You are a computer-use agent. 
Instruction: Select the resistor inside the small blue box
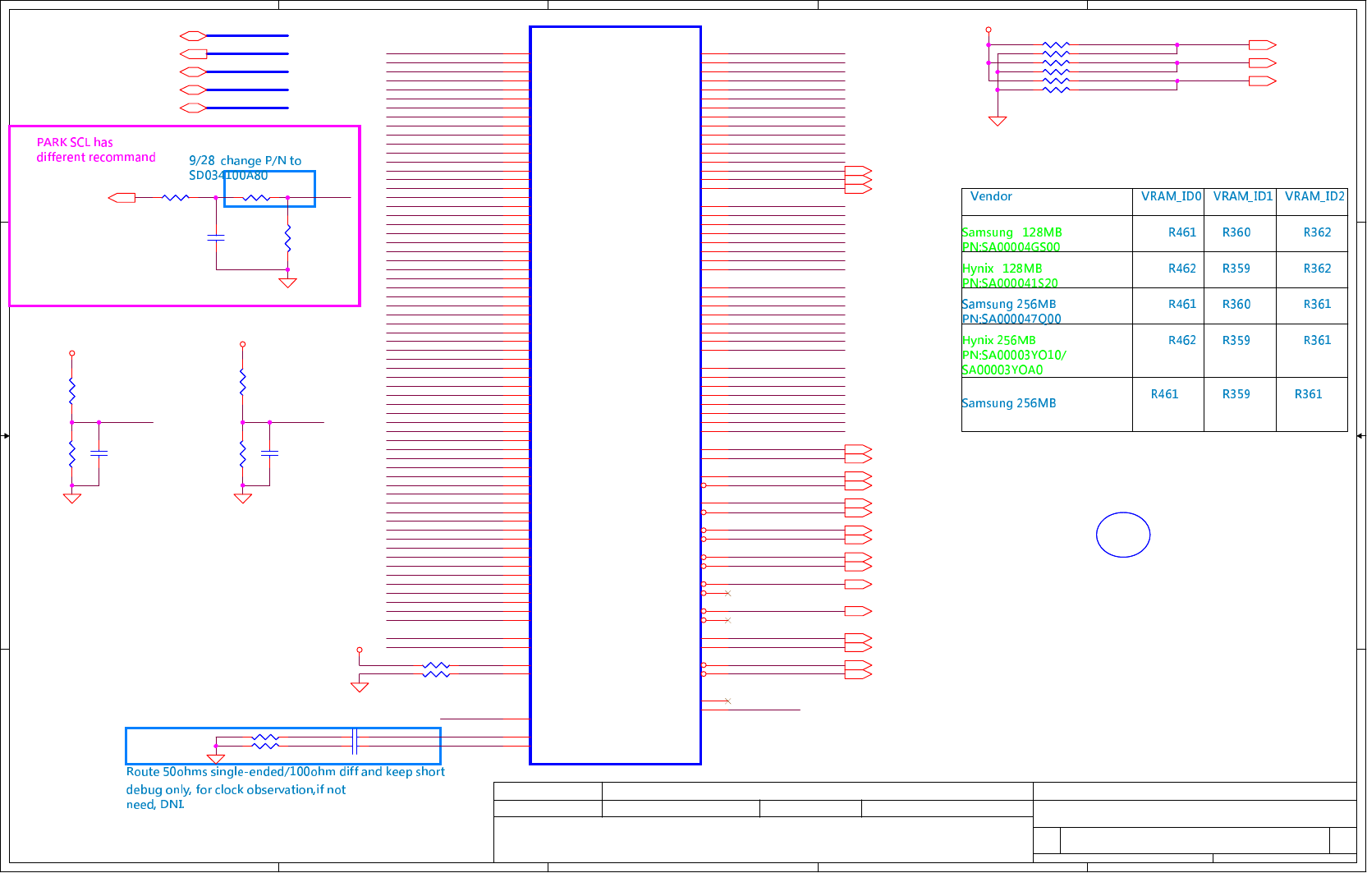click(256, 198)
